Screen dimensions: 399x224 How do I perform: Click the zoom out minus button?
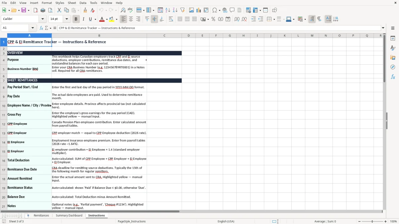coord(359,221)
